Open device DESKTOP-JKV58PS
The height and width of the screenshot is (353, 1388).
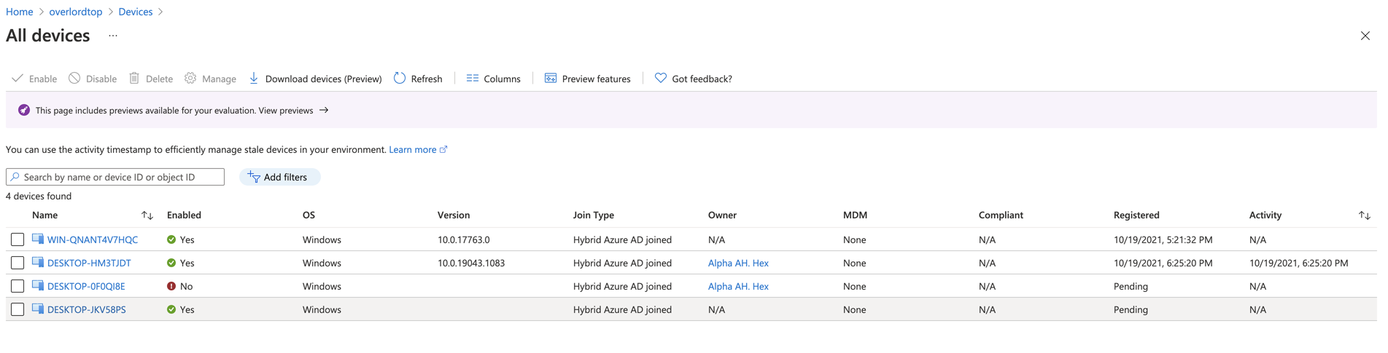click(x=87, y=309)
